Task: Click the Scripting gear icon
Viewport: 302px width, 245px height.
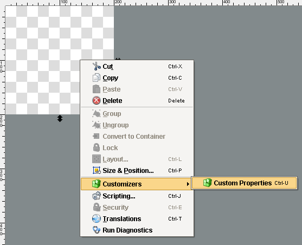Action: tap(97, 196)
